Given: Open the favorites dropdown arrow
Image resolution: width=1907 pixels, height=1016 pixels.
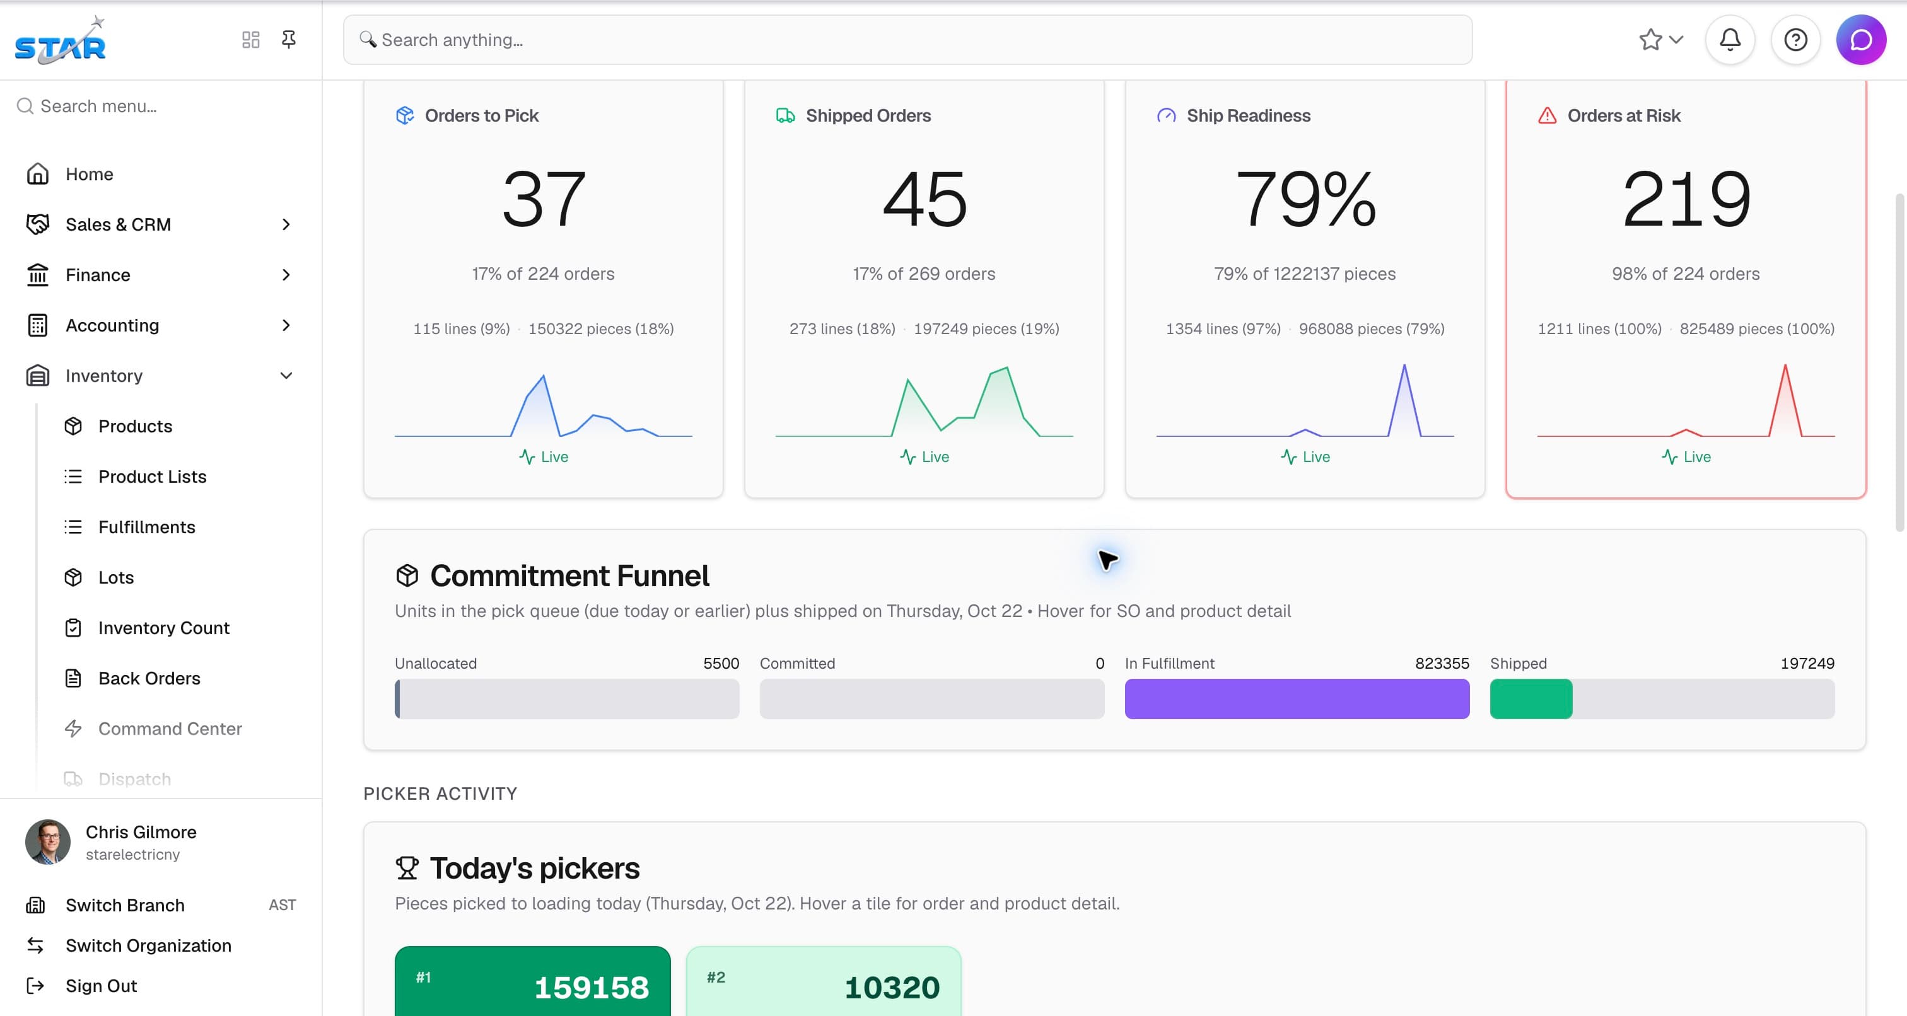Looking at the screenshot, I should [x=1677, y=40].
